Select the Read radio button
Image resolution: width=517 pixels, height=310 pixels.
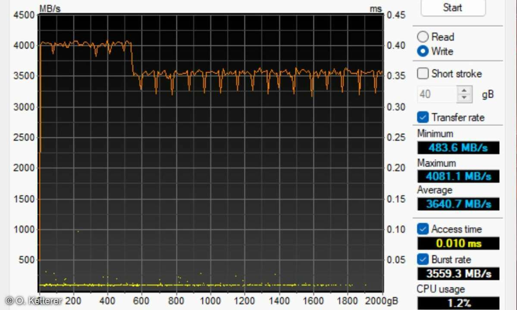pyautogui.click(x=423, y=37)
